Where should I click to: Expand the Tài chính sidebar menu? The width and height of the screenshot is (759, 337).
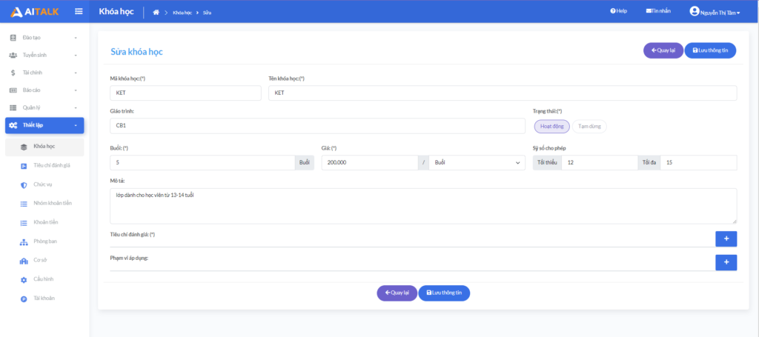[44, 73]
